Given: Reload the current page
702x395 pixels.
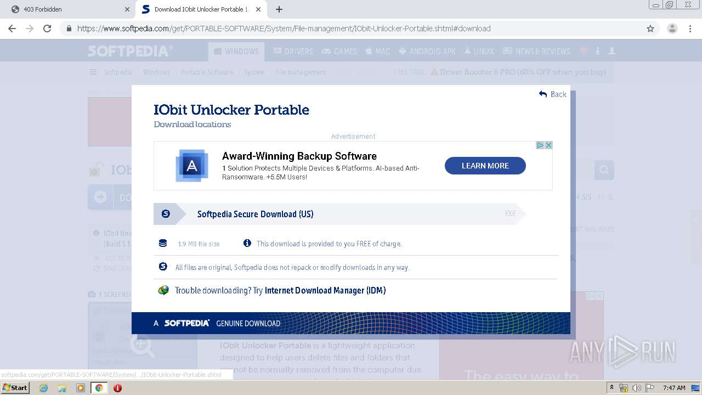Looking at the screenshot, I should (47, 29).
